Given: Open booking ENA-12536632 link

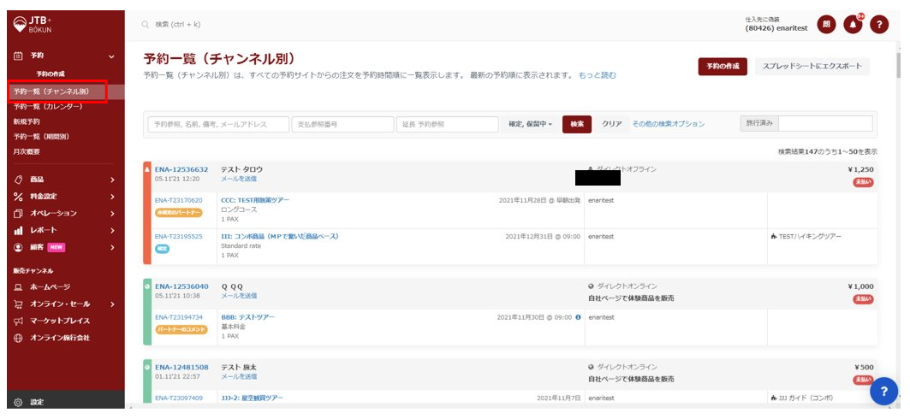Looking at the screenshot, I should (181, 169).
